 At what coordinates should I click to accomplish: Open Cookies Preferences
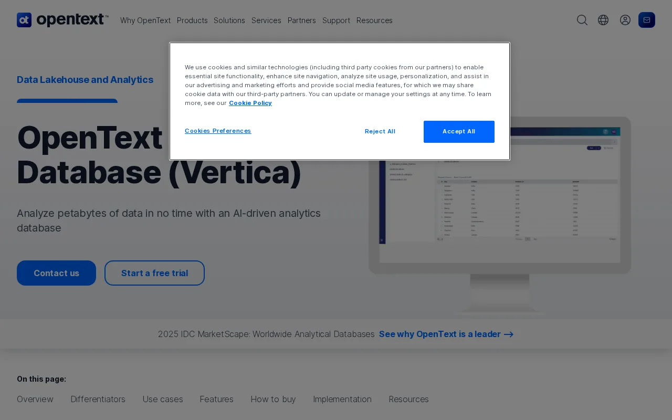pos(218,131)
